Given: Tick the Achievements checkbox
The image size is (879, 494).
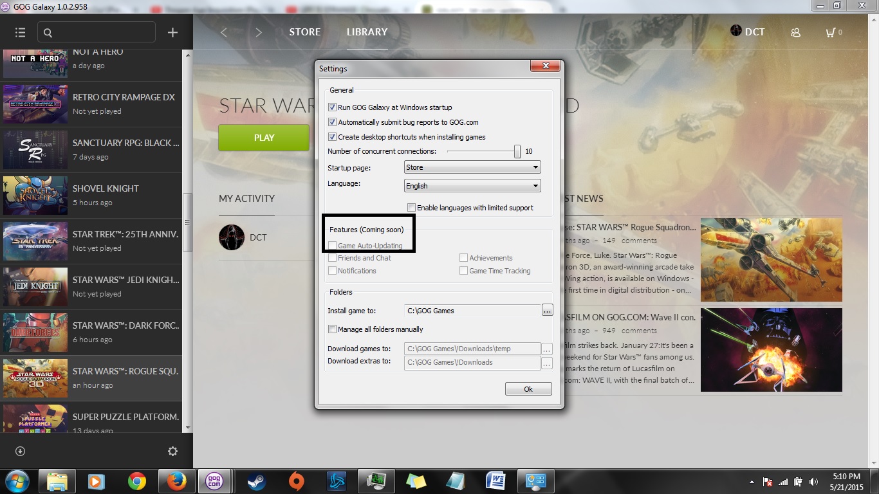Looking at the screenshot, I should tap(463, 258).
